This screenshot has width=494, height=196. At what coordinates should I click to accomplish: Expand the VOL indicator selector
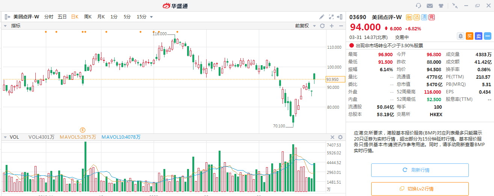tap(5, 137)
